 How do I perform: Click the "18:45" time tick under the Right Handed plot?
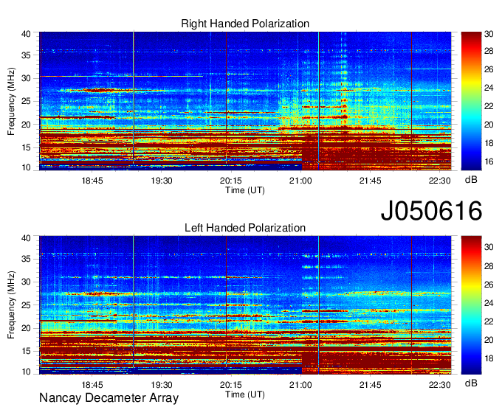[x=92, y=181]
